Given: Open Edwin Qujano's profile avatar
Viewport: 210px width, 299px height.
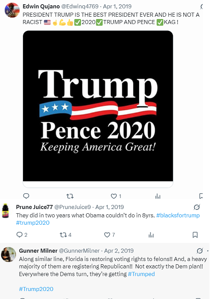Looking at the screenshot, I should coord(12,10).
